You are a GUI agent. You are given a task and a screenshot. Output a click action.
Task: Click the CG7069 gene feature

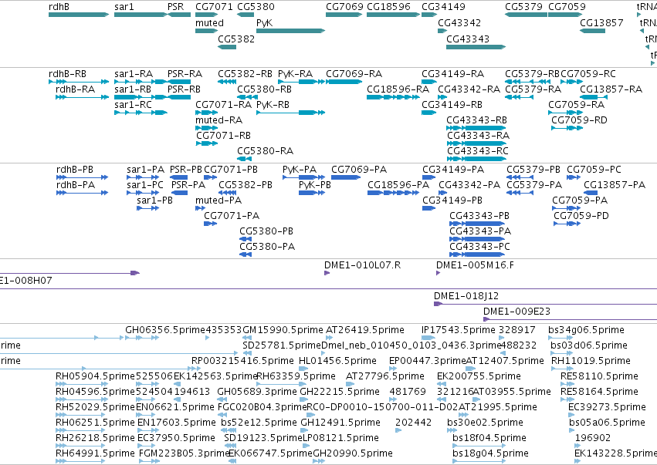(344, 15)
